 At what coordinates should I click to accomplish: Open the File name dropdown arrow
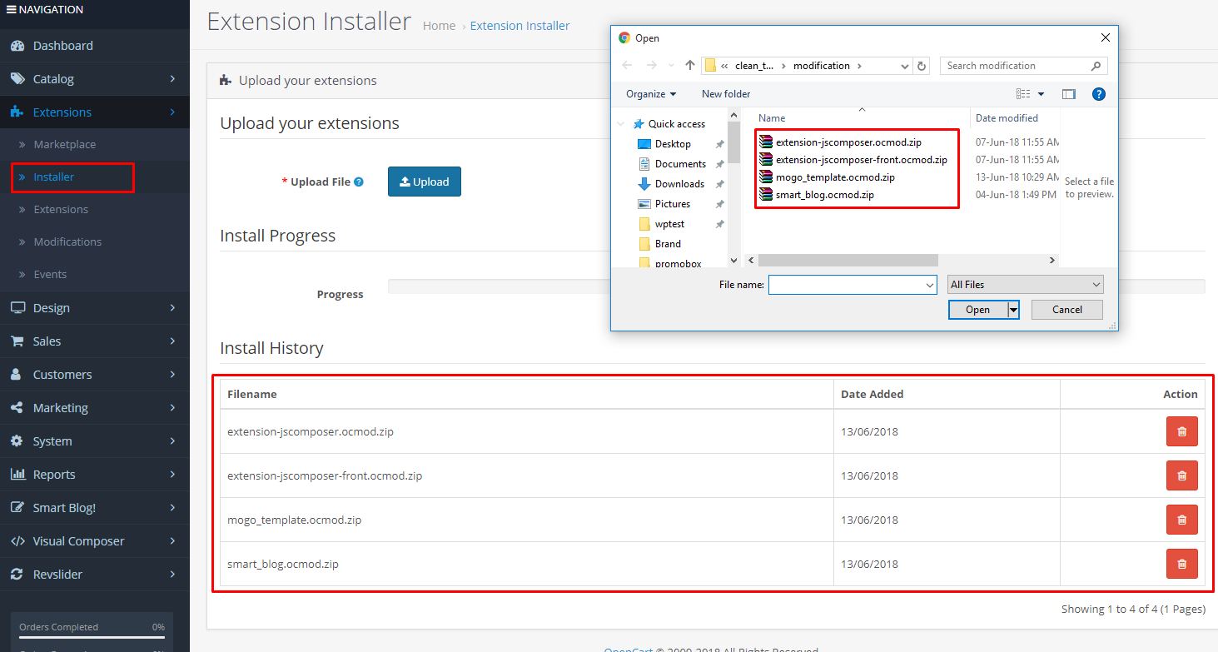click(x=930, y=285)
